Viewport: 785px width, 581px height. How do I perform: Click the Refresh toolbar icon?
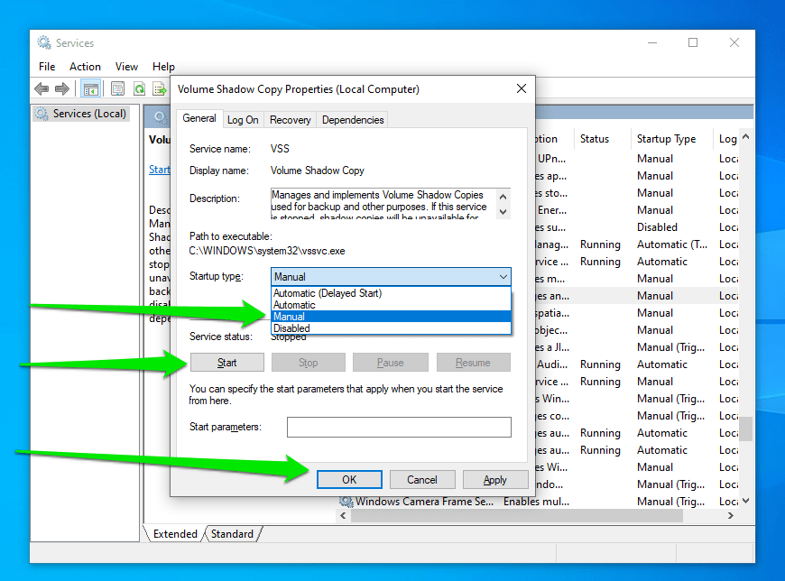[140, 88]
